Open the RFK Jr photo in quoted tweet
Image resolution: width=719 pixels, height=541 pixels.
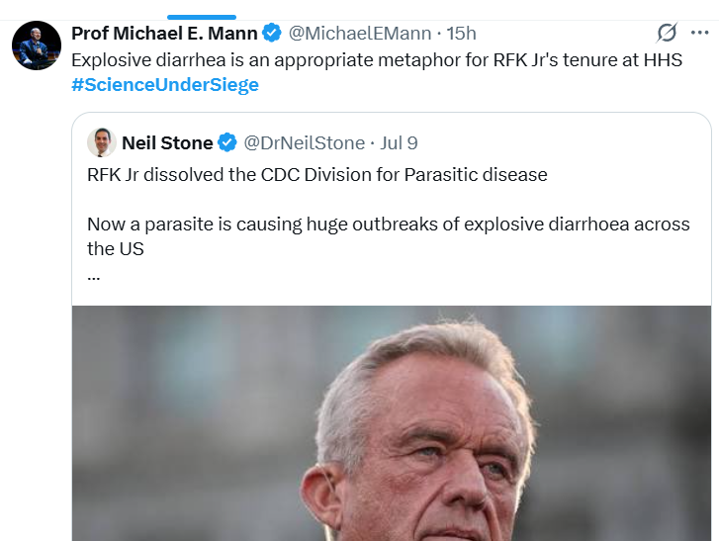coord(392,423)
